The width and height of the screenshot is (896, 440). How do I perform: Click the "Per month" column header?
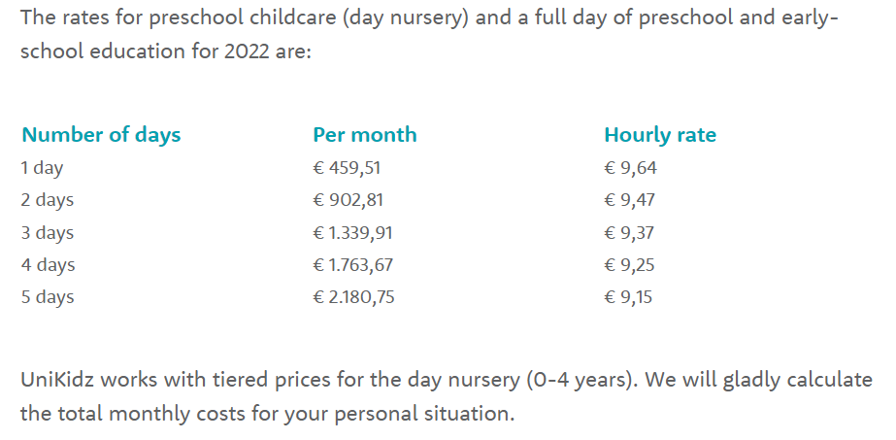tap(365, 135)
